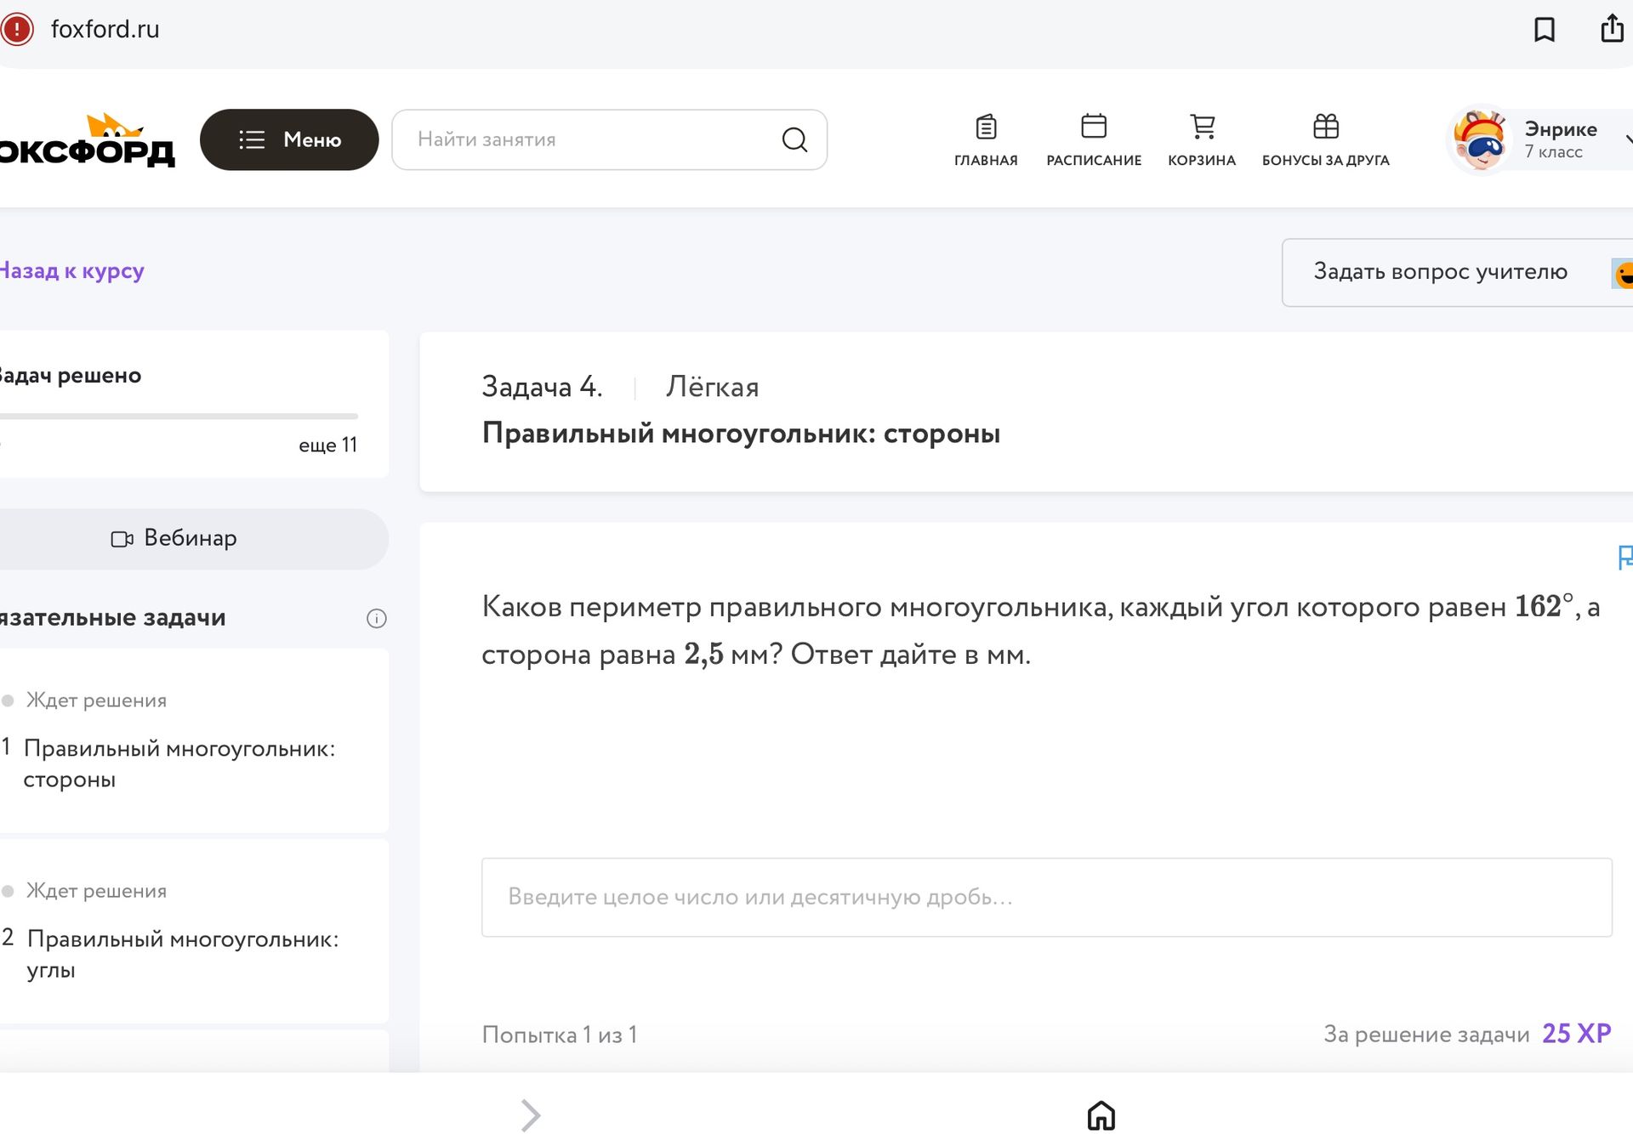Image resolution: width=1633 pixels, height=1134 pixels.
Task: Click the Задач решено progress bar
Action: 179,417
